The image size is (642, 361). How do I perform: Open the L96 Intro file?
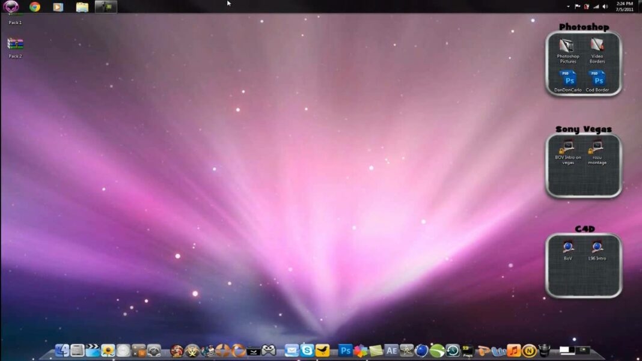tap(596, 247)
